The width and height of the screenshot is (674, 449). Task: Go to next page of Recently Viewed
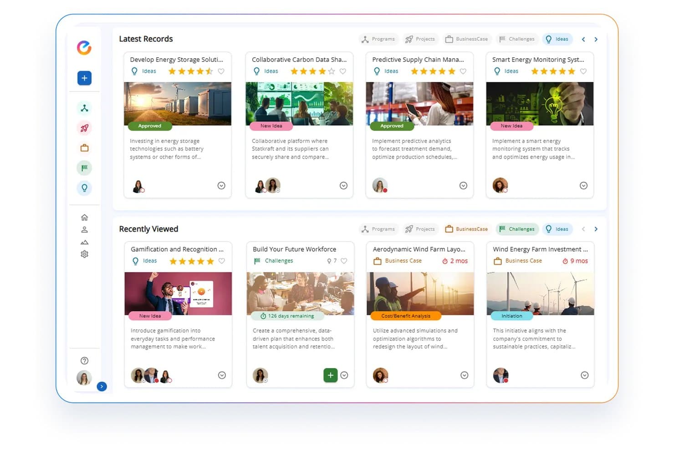(596, 229)
